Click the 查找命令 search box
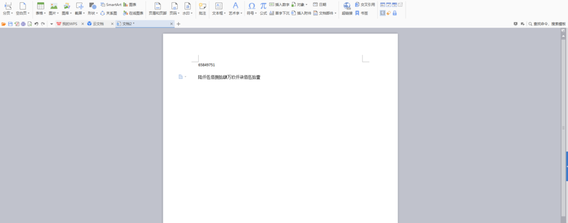The height and width of the screenshot is (223, 568). pos(547,24)
